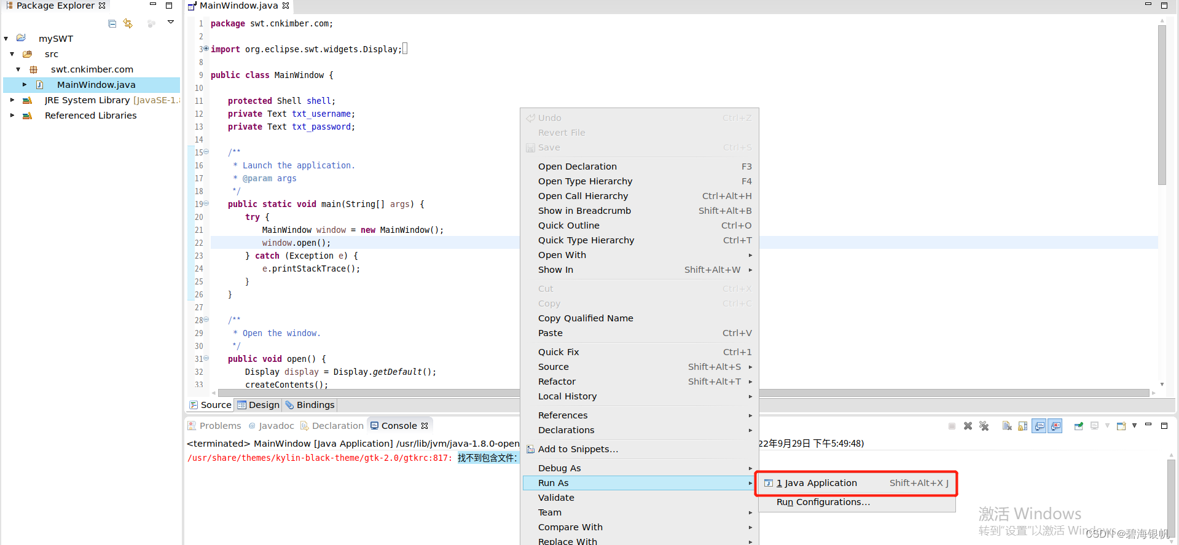Click the src source folder icon
This screenshot has width=1179, height=545.
tap(28, 54)
